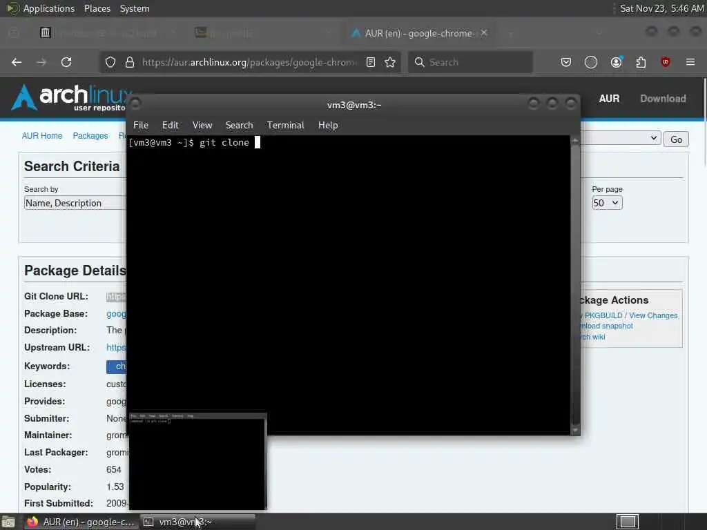Click the terminal icon in taskbar
The image size is (707, 530).
(148, 522)
